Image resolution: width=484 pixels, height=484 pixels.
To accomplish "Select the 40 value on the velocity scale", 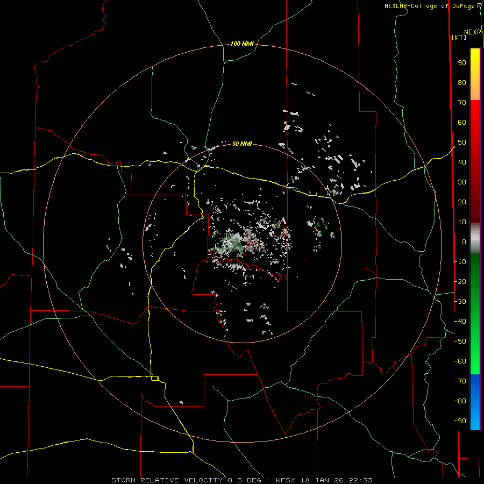I will (462, 162).
